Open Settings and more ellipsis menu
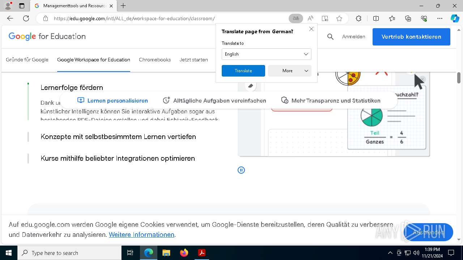 440,18
